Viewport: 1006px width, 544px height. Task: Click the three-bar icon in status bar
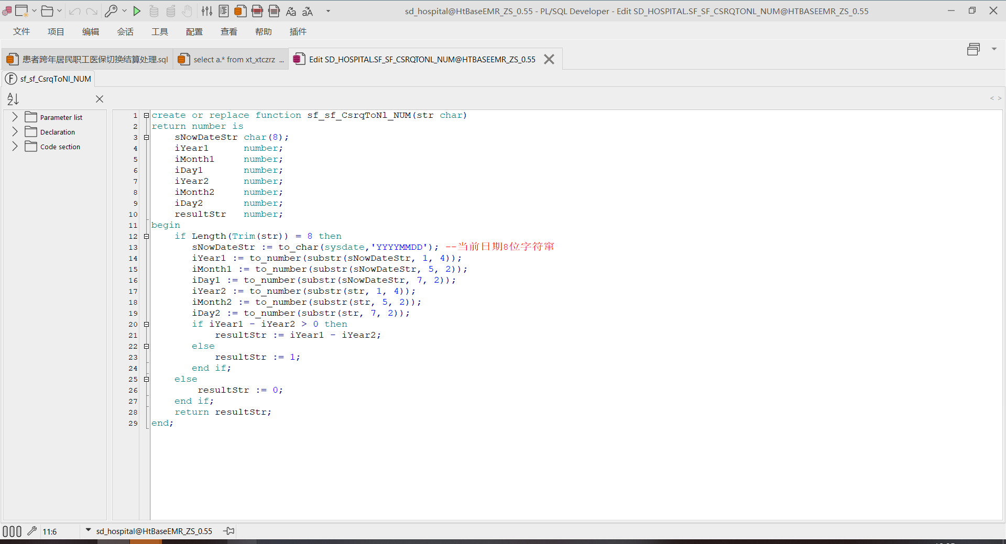(x=12, y=531)
